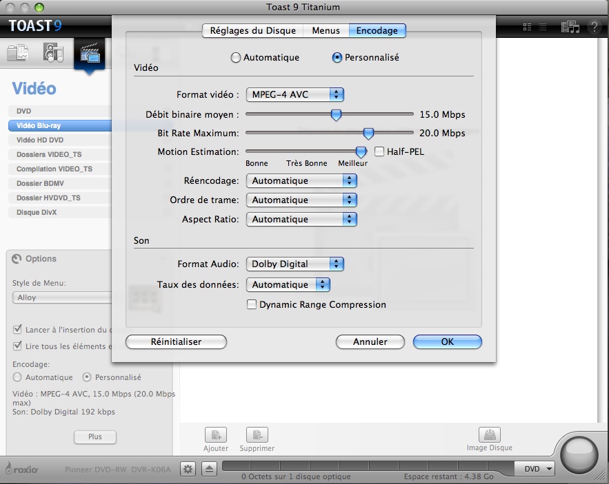Select Compilation VIDEO_TS project type
This screenshot has height=484, width=609.
tap(60, 169)
